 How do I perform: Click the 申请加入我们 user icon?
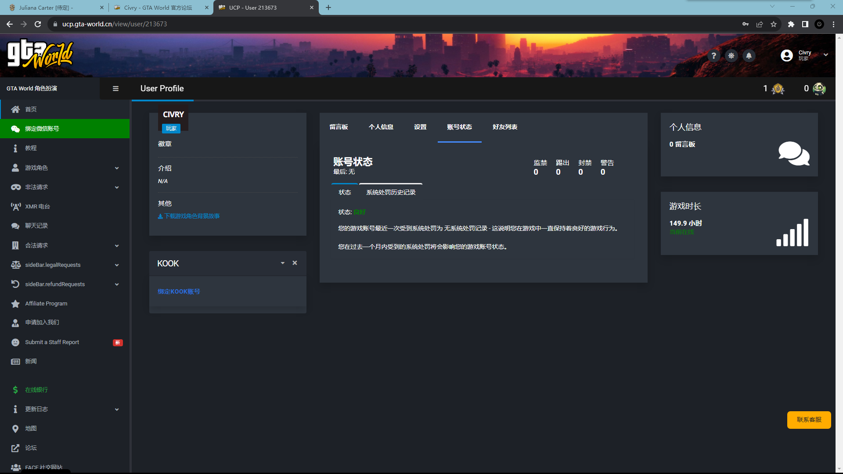(15, 323)
